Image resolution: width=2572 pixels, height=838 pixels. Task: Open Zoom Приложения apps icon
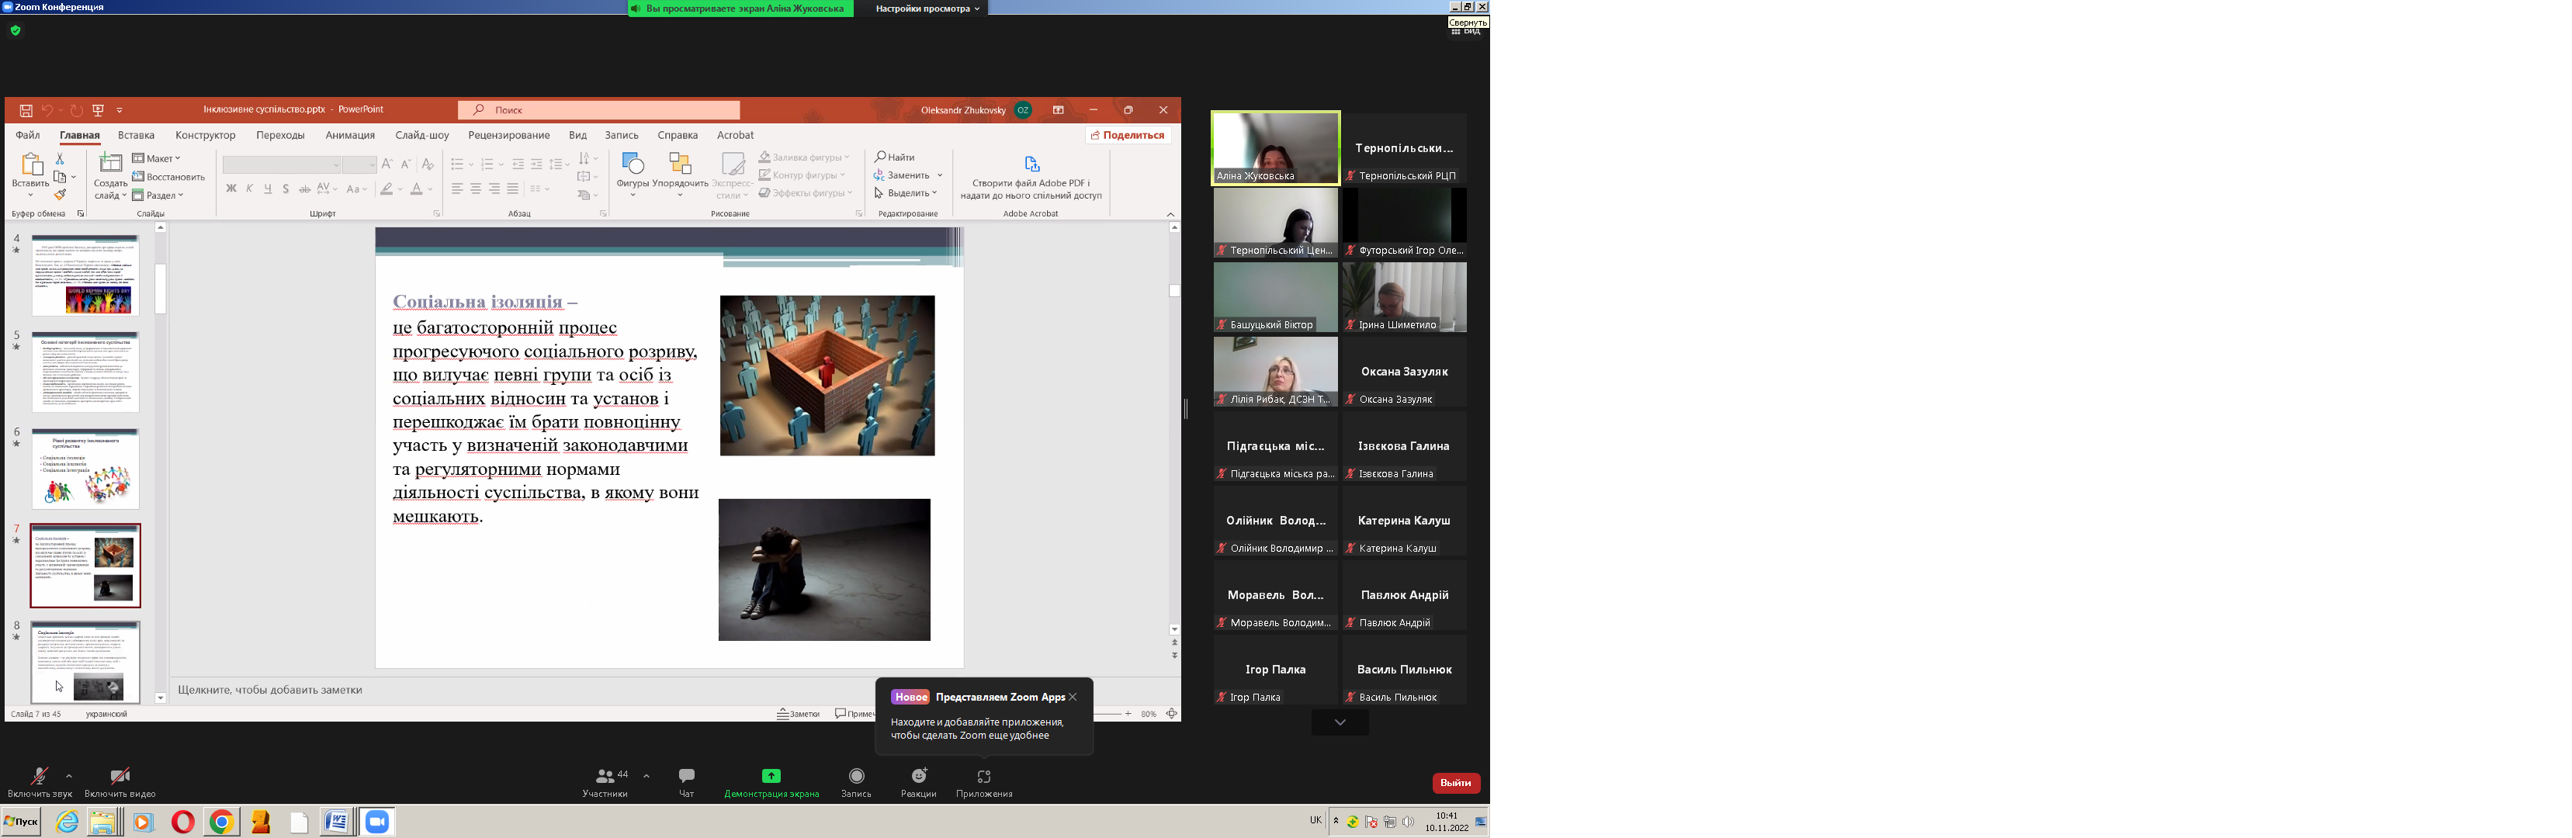click(983, 776)
